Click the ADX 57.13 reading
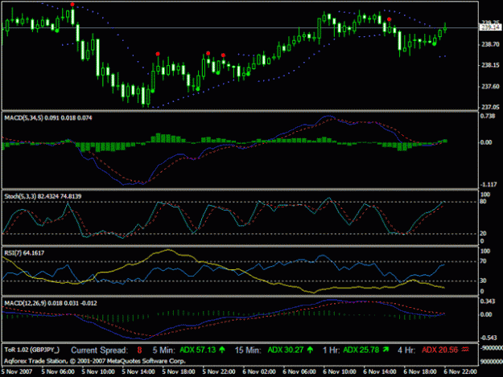Screen dimensions: 503x377 [198, 350]
